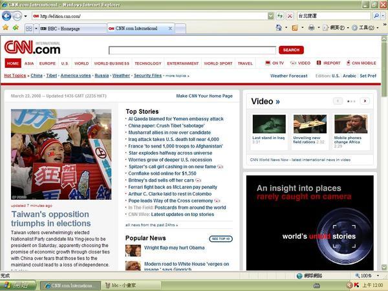Close the CNN.com International tab
The height and width of the screenshot is (291, 388).
170,28
